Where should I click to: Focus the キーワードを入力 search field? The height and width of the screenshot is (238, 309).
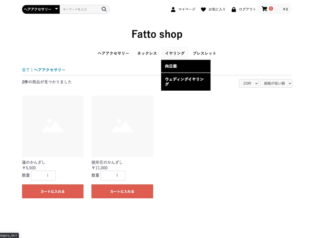pos(80,9)
